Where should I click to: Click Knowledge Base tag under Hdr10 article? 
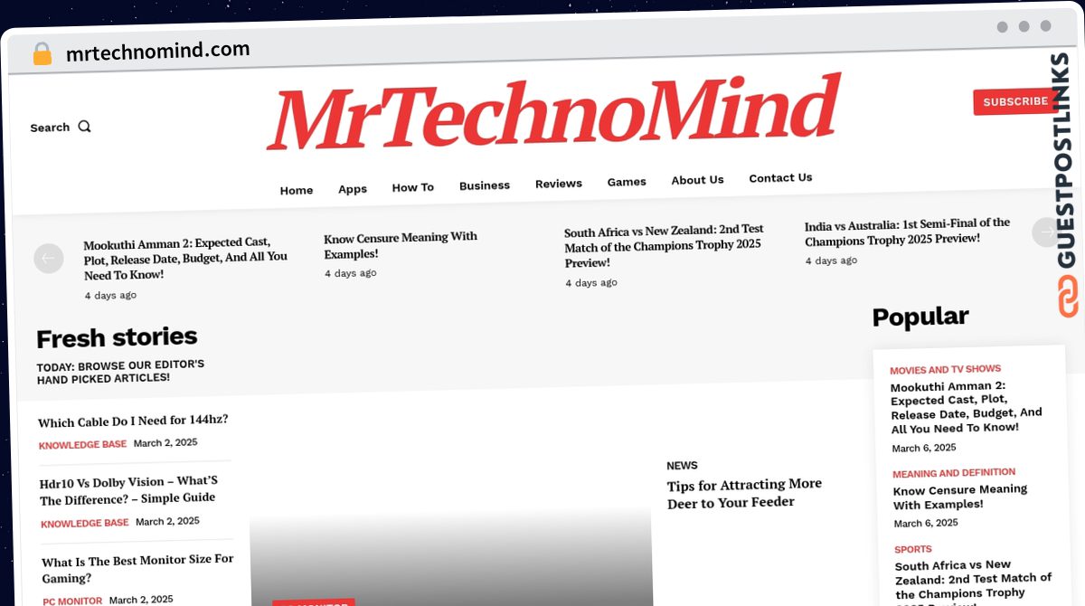pos(84,523)
